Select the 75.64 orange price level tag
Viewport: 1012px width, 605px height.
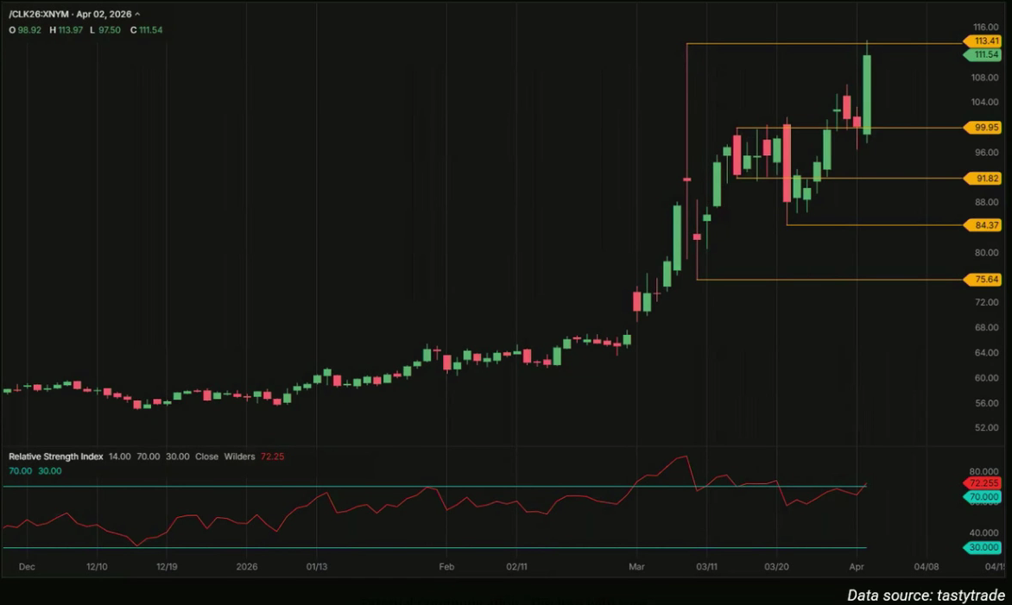(983, 280)
